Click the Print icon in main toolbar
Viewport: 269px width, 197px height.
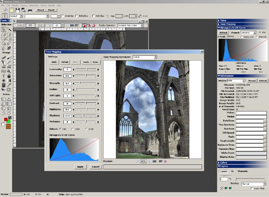point(30,10)
